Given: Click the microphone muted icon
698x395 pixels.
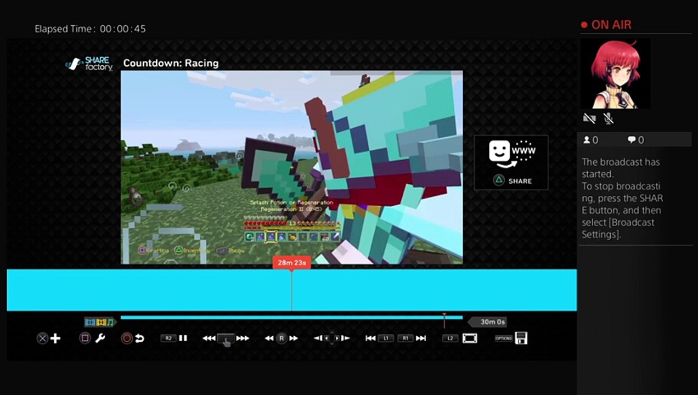Looking at the screenshot, I should [x=608, y=118].
